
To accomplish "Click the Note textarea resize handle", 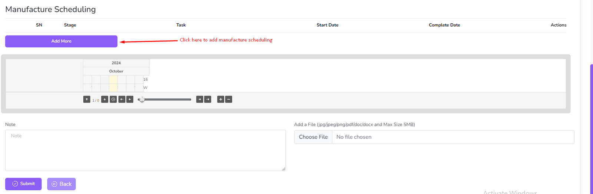I will (284, 169).
